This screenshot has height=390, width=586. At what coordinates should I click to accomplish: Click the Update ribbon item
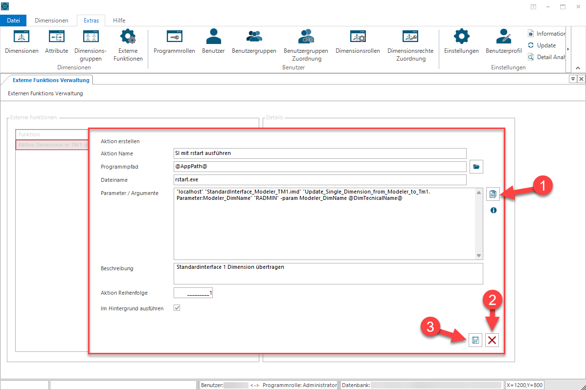click(x=542, y=45)
